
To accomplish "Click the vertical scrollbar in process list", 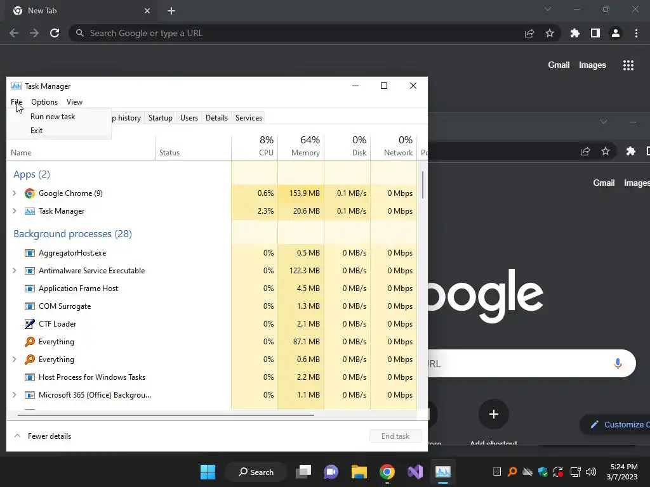I will click(x=422, y=185).
